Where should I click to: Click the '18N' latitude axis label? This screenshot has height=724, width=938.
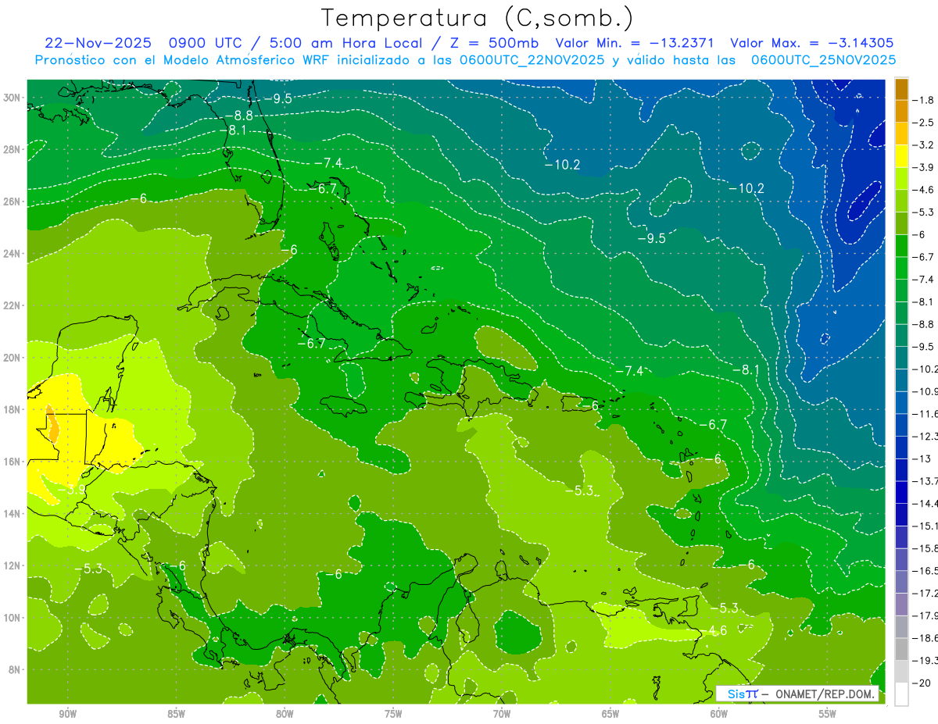pos(11,409)
